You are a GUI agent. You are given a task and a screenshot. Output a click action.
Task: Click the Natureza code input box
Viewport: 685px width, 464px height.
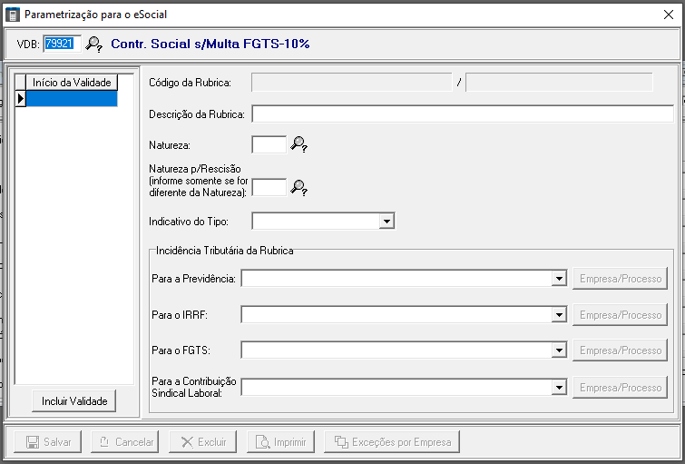pos(269,144)
